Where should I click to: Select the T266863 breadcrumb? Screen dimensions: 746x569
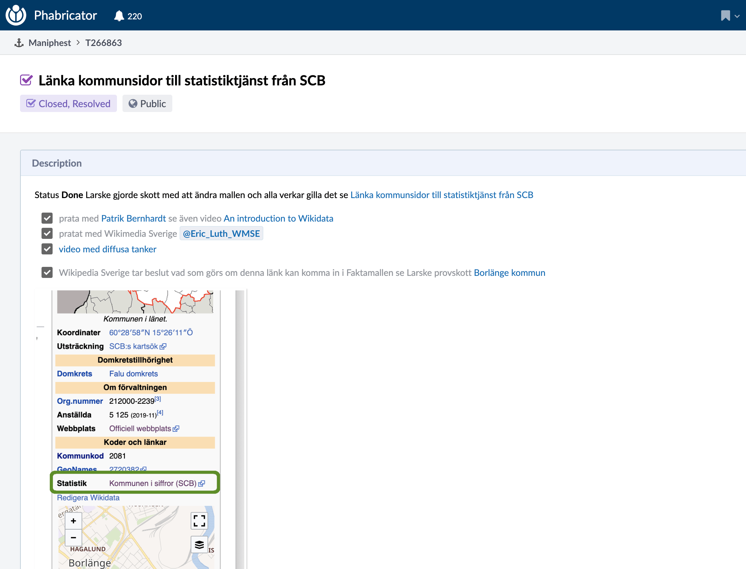(x=103, y=43)
